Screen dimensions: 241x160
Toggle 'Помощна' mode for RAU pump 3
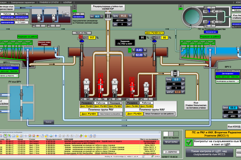coord(115,103)
